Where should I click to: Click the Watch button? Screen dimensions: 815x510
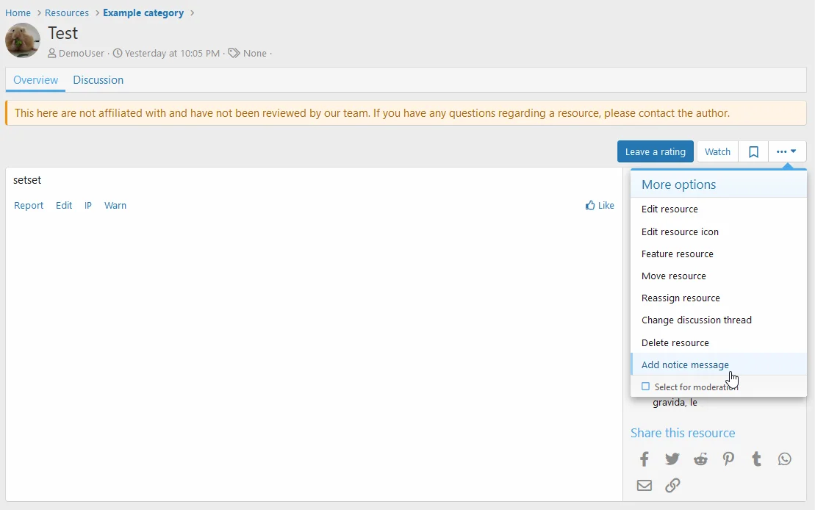click(x=717, y=151)
